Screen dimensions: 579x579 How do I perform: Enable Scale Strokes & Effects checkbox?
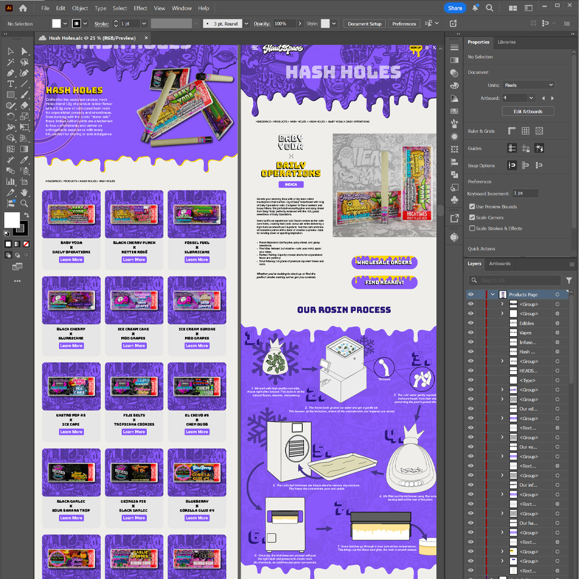[472, 228]
